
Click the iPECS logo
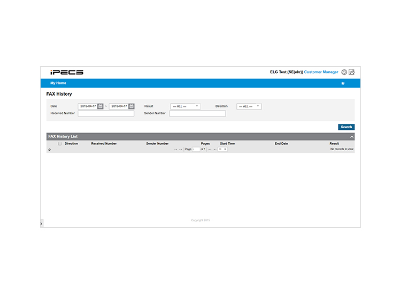coord(67,72)
